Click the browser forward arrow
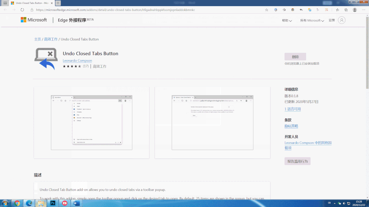 coord(14,10)
